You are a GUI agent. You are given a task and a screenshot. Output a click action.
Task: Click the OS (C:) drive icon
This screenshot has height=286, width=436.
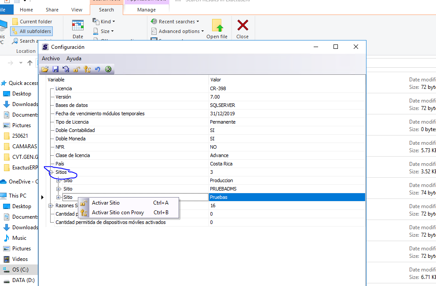pyautogui.click(x=7, y=270)
